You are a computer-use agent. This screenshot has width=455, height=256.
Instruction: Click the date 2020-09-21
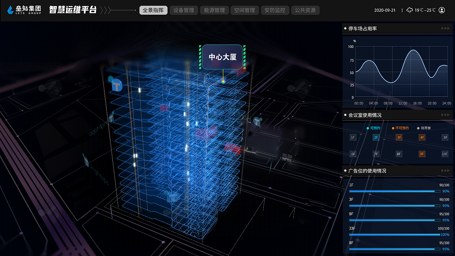tap(385, 10)
